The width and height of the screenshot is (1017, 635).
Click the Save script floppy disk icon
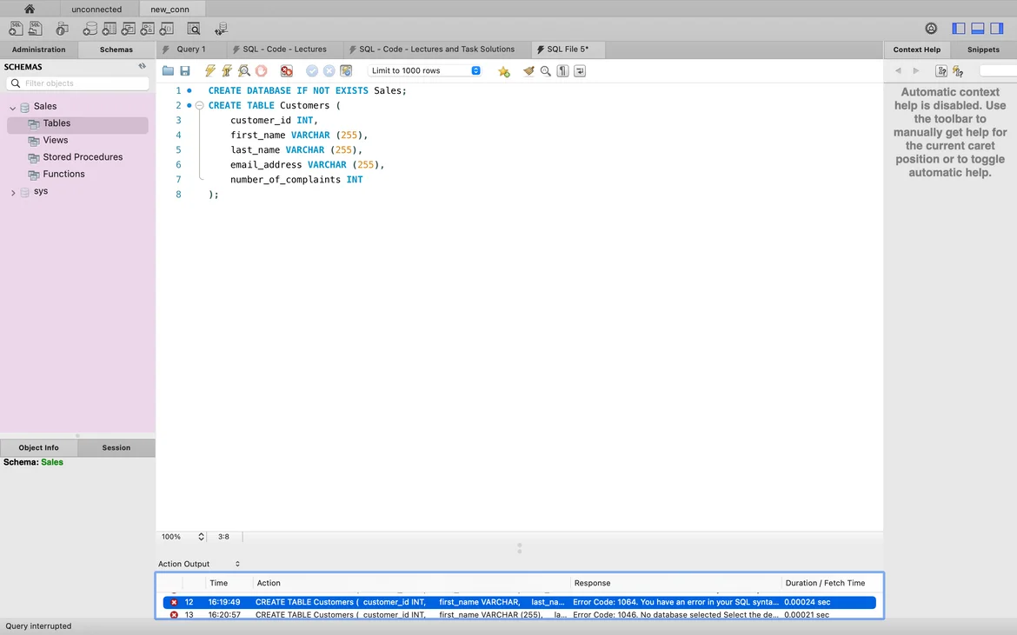click(185, 71)
